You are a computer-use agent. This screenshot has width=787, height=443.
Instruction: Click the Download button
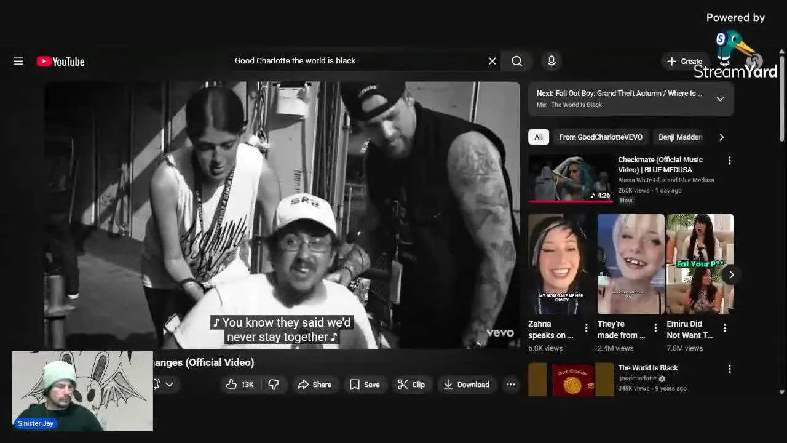pyautogui.click(x=467, y=385)
